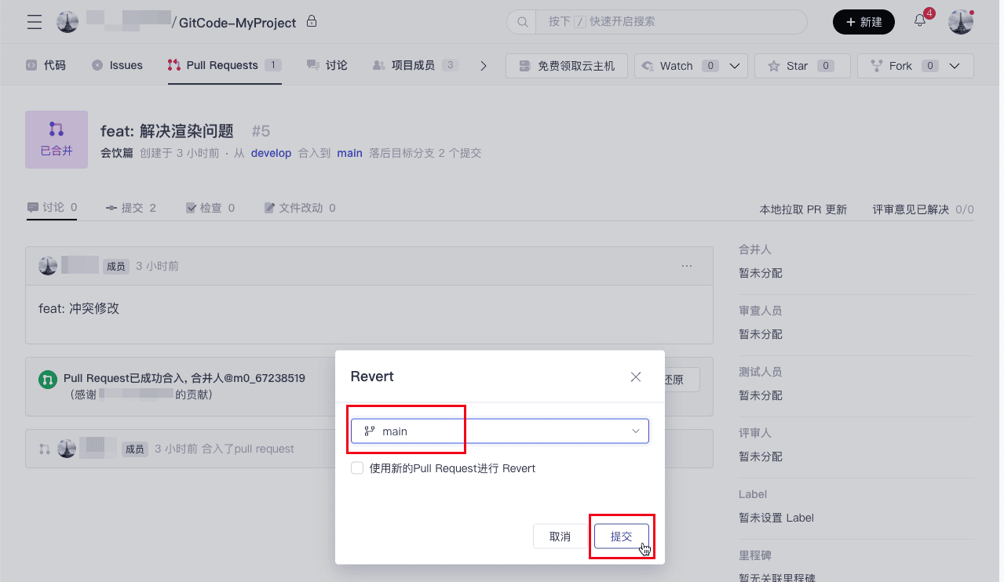1004x582 pixels.
Task: Open the user avatar in top right
Action: [961, 22]
